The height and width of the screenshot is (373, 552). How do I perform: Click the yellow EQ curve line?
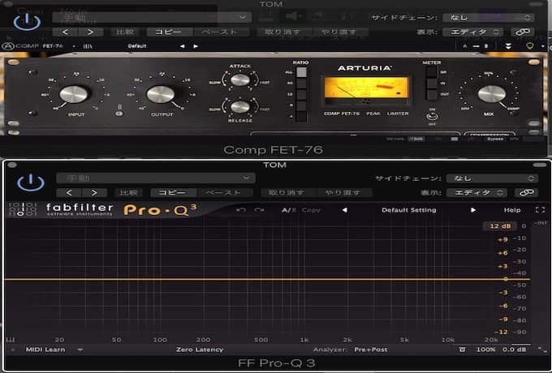267,279
